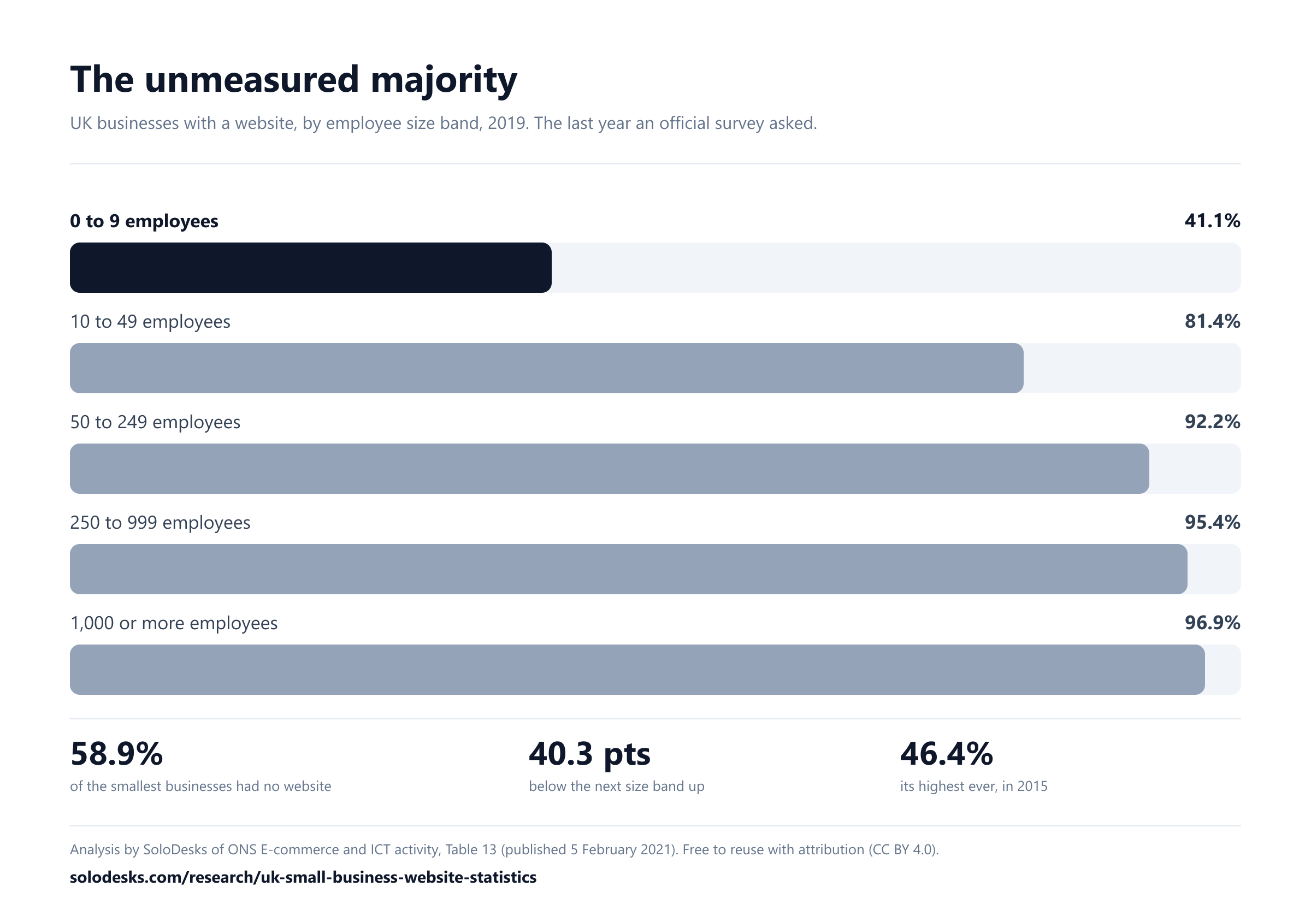Click the 10 to 49 employees bar
This screenshot has height=922, width=1311.
[x=546, y=368]
